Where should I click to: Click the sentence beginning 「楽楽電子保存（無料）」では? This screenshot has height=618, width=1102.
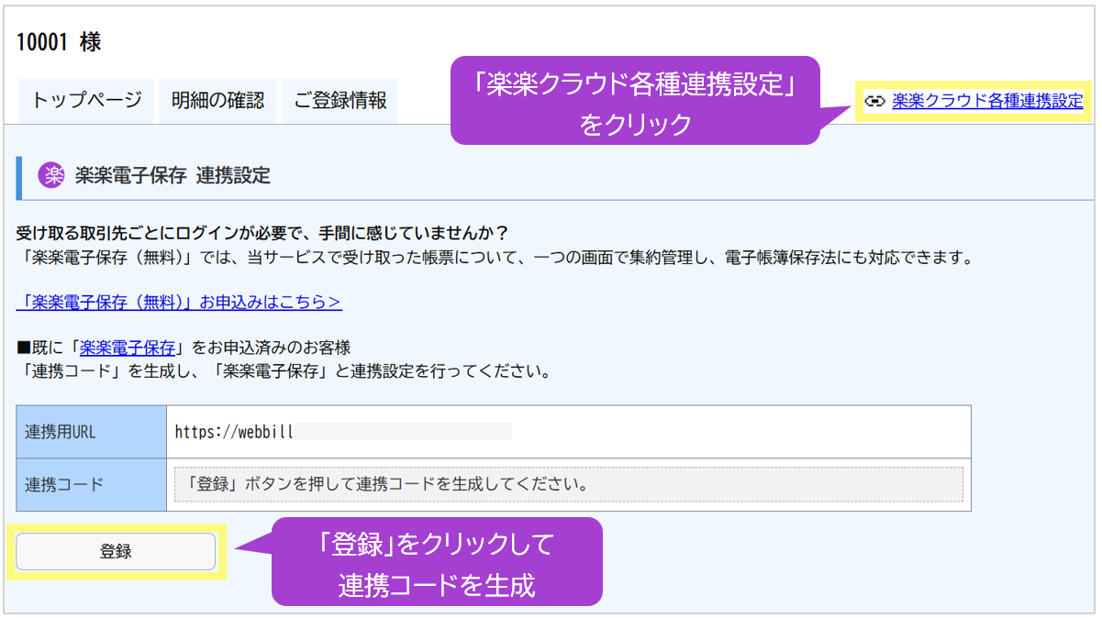click(495, 258)
